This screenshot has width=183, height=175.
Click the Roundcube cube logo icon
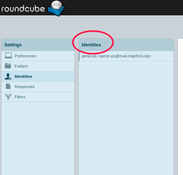click(56, 8)
